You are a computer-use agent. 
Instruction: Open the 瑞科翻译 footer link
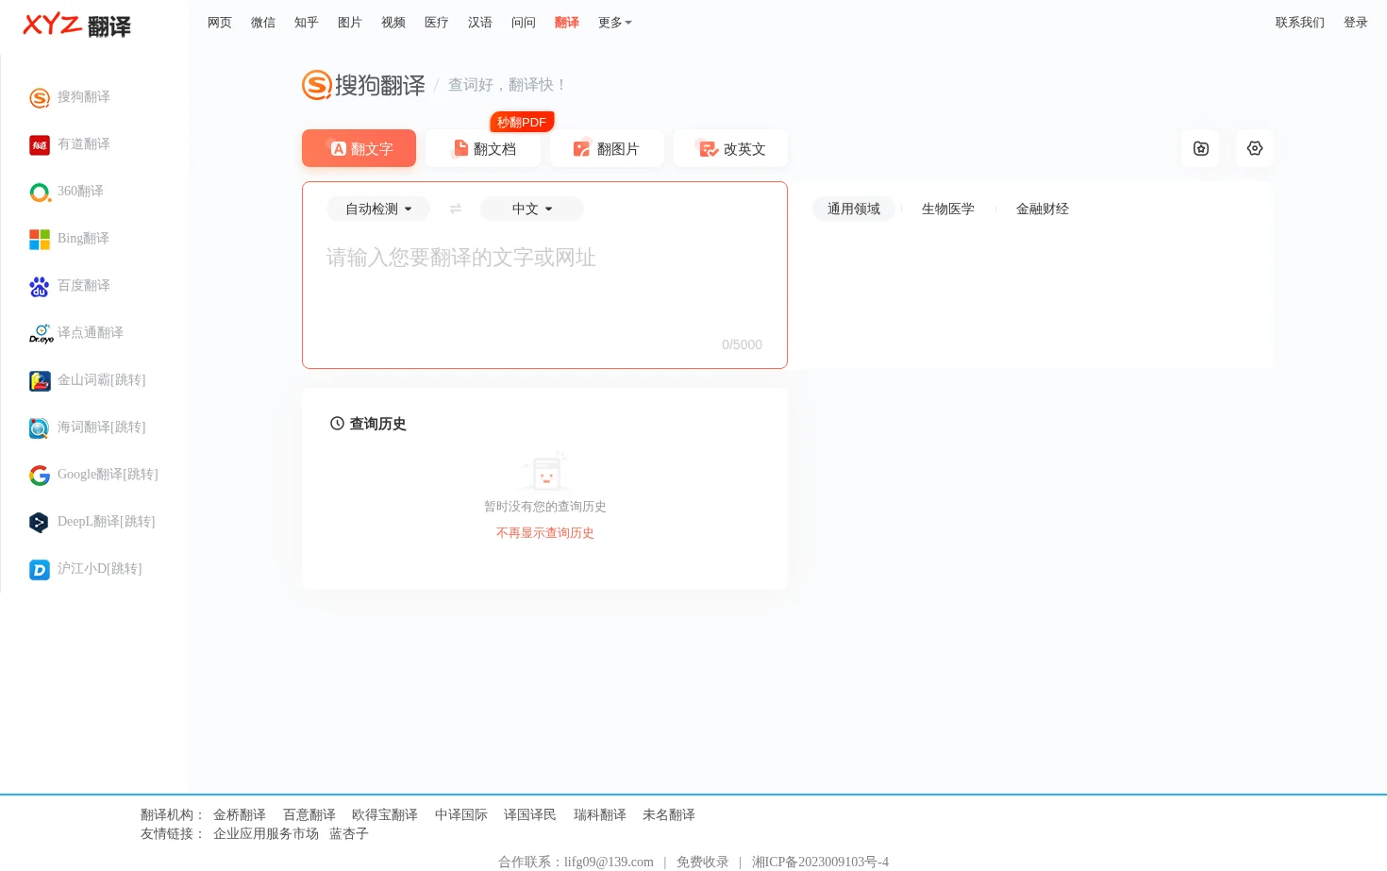click(600, 815)
